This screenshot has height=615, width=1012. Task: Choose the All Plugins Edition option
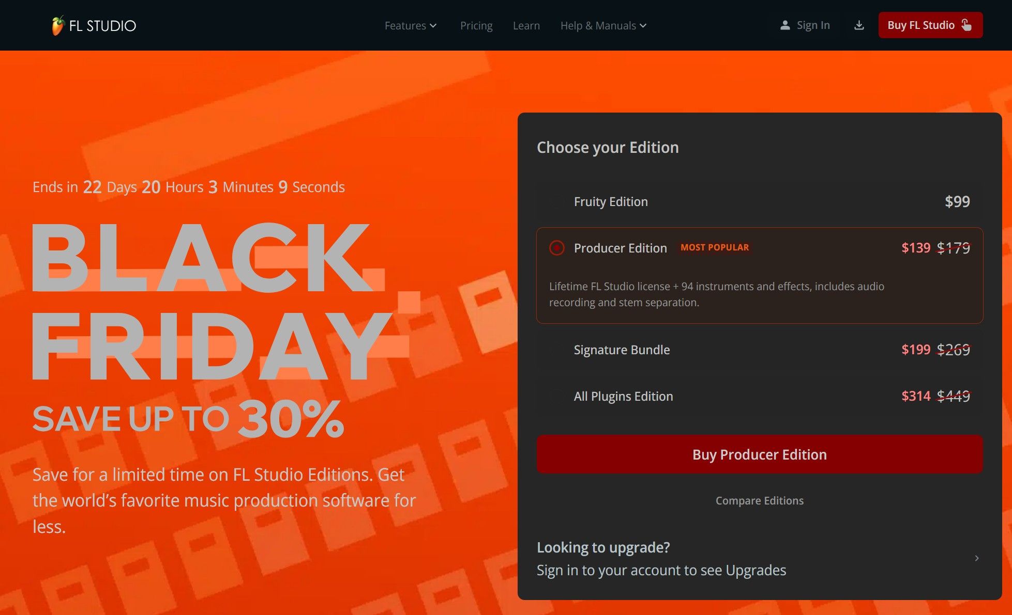click(x=557, y=396)
